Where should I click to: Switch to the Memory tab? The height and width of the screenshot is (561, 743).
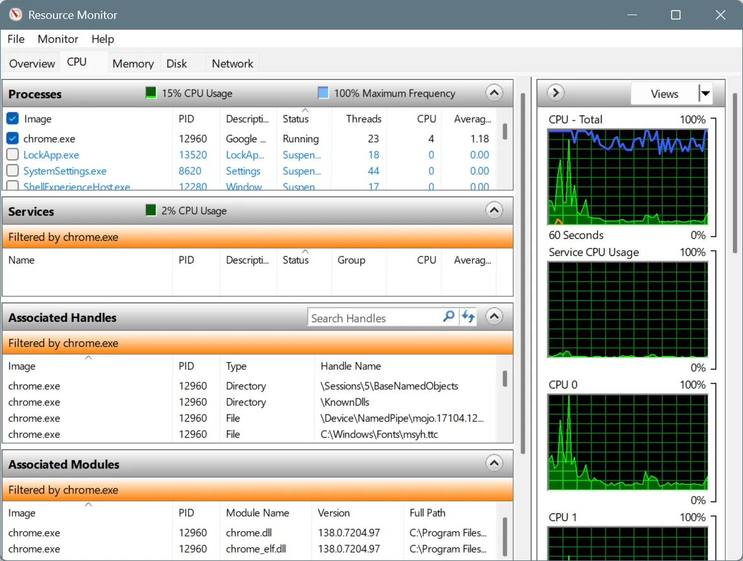click(132, 63)
